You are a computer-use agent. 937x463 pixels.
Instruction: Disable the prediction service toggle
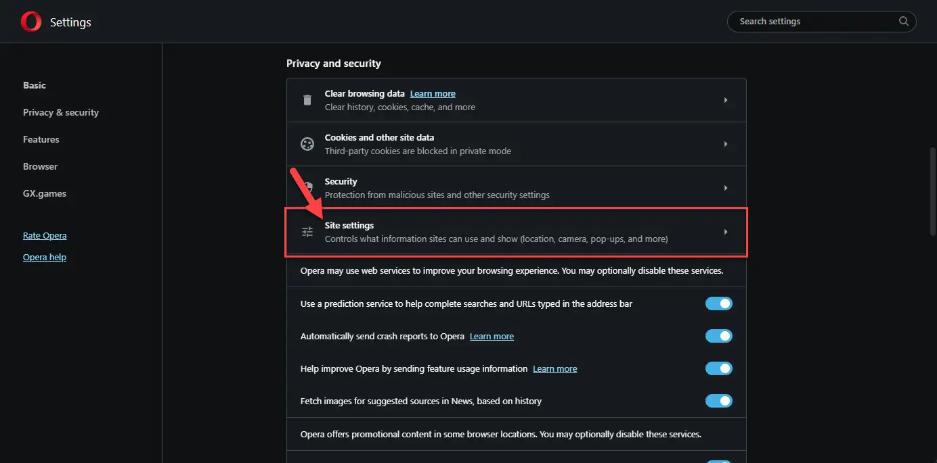click(718, 303)
